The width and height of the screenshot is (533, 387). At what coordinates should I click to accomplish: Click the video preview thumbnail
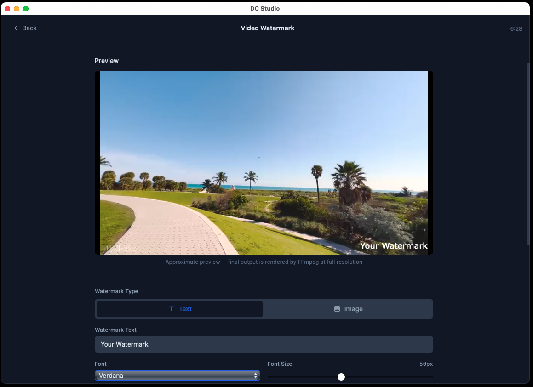264,162
